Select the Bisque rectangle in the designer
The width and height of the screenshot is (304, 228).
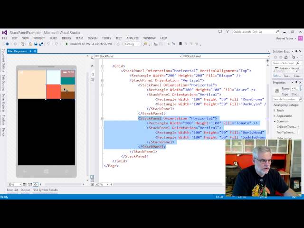32,85
